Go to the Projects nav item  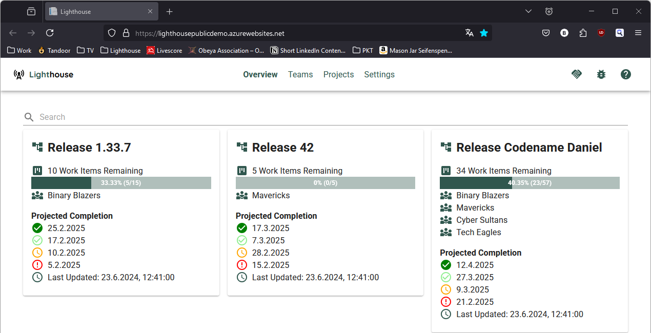tap(338, 75)
